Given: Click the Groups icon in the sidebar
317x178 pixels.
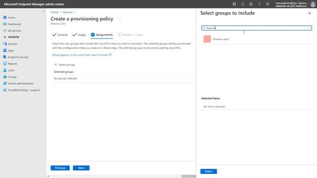Looking at the screenshot, I should [5, 77].
